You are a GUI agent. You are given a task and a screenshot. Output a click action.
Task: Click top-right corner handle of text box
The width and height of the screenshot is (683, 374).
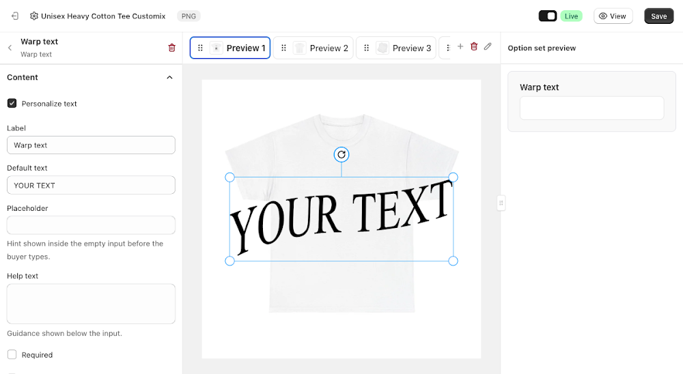453,177
